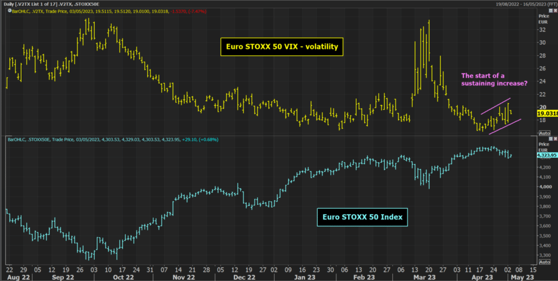
Task: Click the Sep 22 month label on time axis
Action: pos(63,277)
